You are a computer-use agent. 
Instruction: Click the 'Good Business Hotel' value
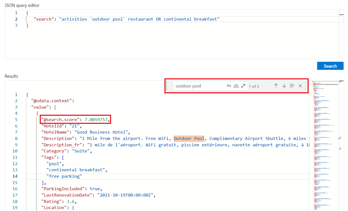pos(101,132)
